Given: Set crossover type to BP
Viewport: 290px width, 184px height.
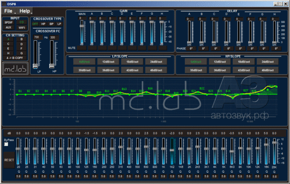Looking at the screenshot, I should click(x=51, y=24).
